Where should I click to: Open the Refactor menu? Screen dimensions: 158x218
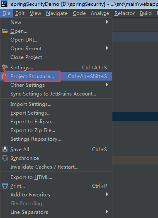coord(124,13)
